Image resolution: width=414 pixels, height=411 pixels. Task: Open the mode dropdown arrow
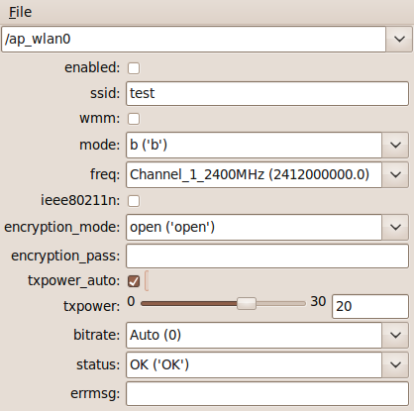coord(395,146)
